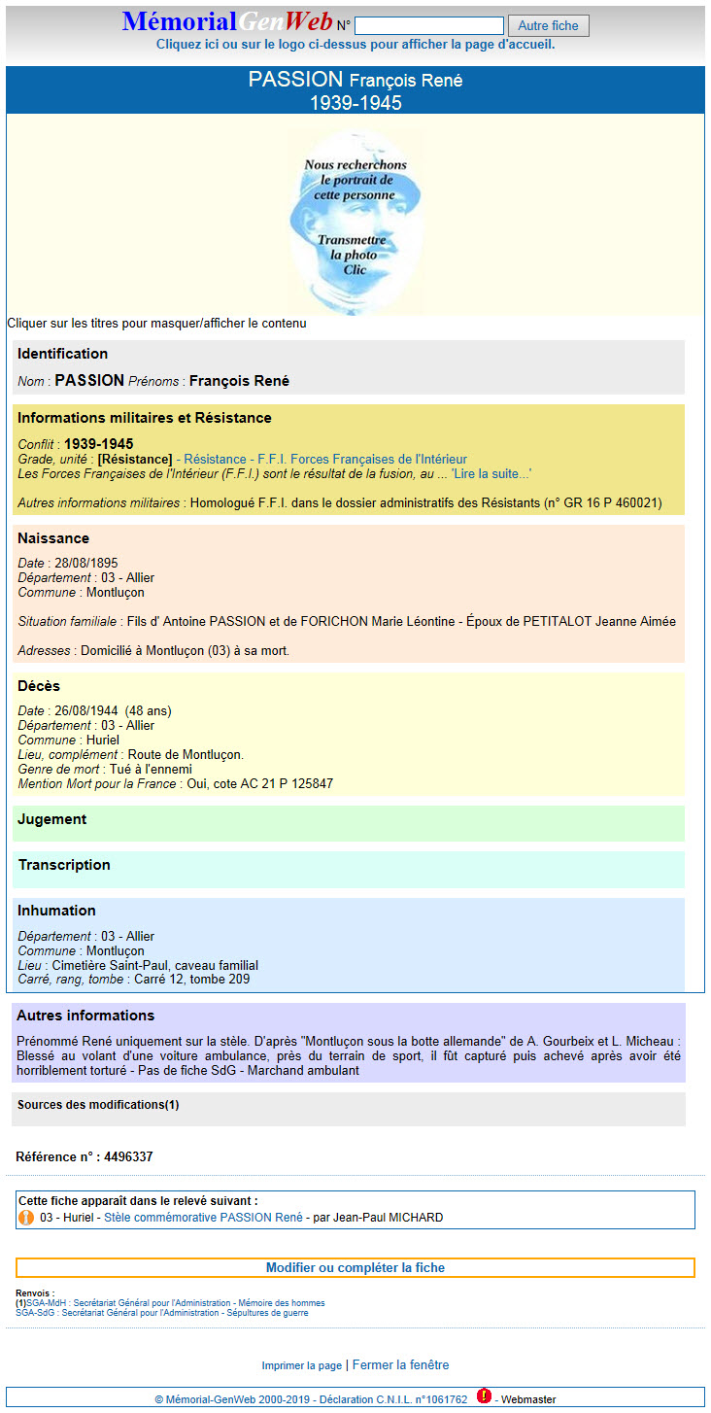This screenshot has width=711, height=1413.
Task: Focus the N° fiche number input field
Action: pos(429,25)
